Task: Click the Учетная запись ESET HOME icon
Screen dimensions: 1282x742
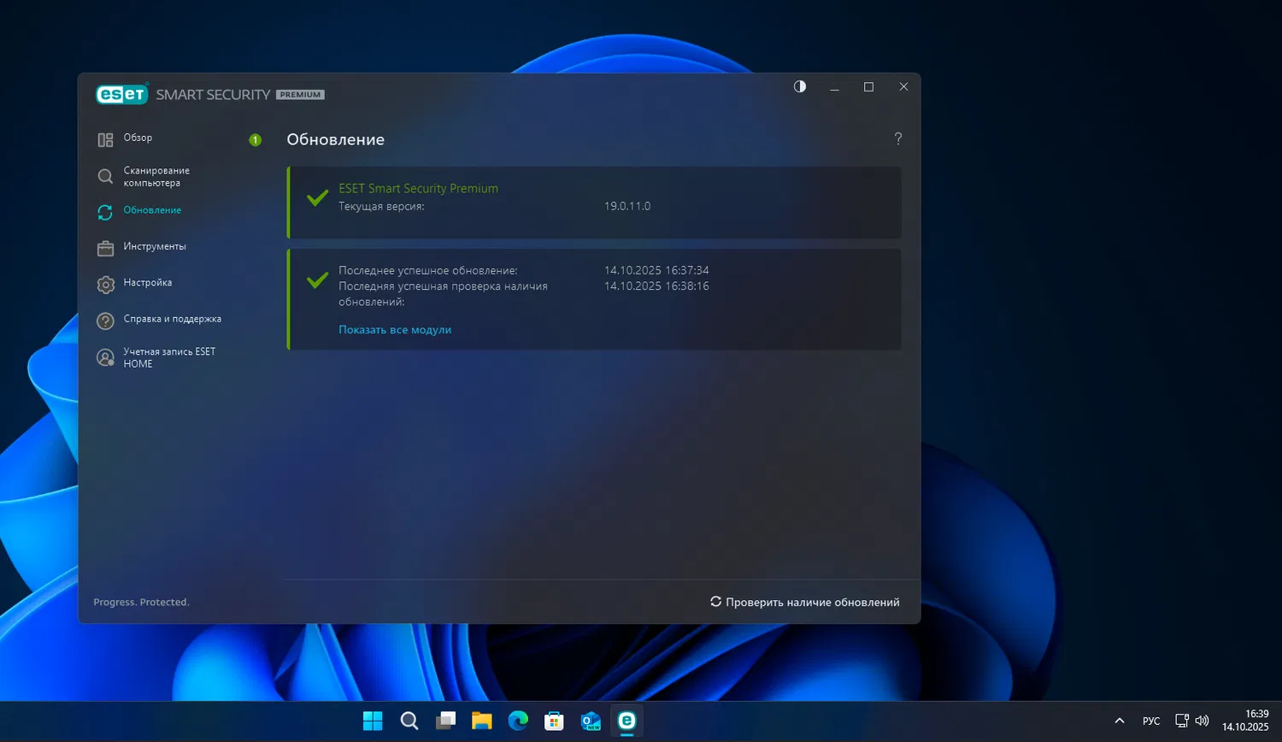Action: [105, 357]
